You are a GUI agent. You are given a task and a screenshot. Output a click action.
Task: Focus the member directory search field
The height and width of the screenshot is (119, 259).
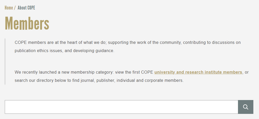[121, 107]
